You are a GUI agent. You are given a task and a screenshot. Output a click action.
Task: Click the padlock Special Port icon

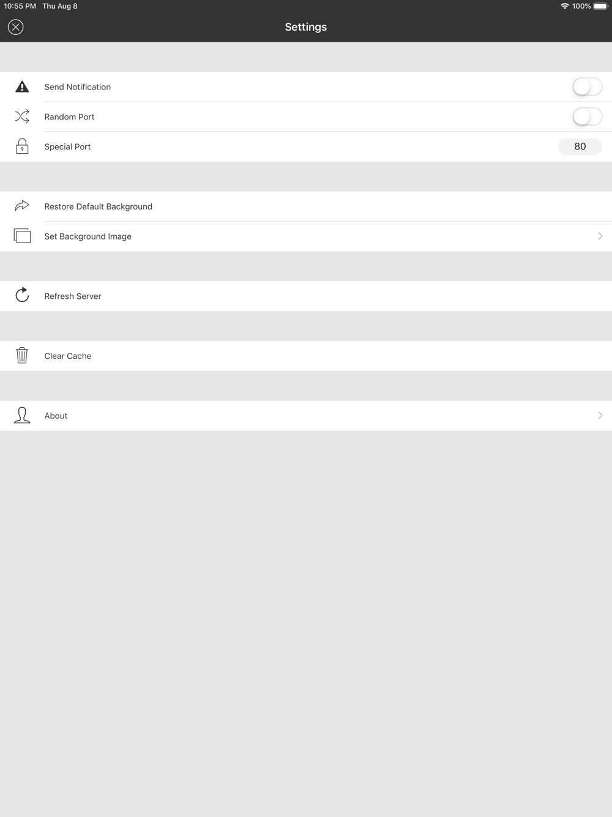coord(22,146)
